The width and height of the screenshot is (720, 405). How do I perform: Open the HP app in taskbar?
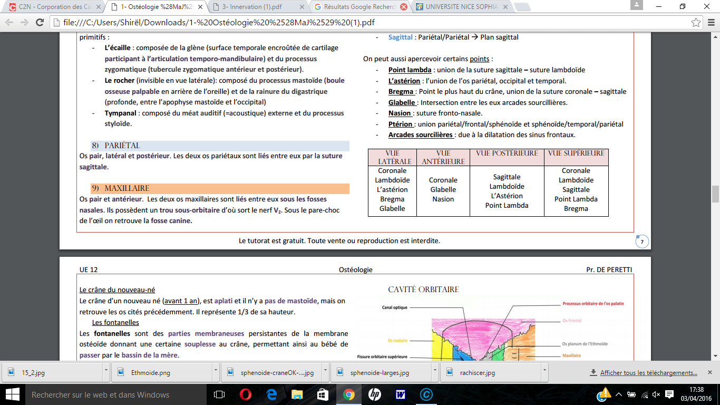[x=375, y=394]
